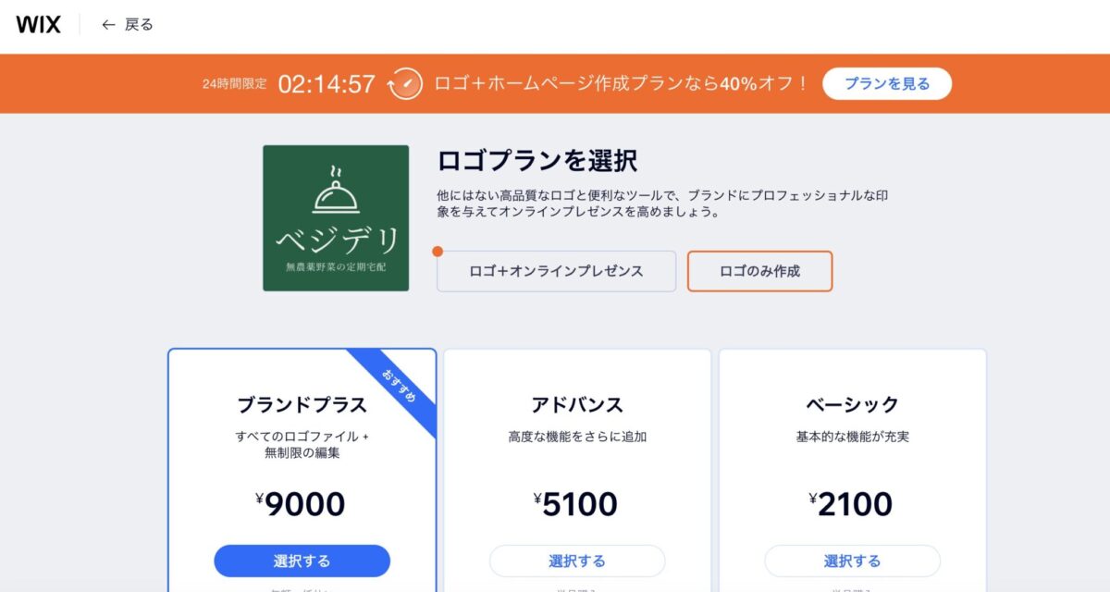Select the ロゴのみ作成 plan option
This screenshot has height=592, width=1110.
(x=759, y=271)
